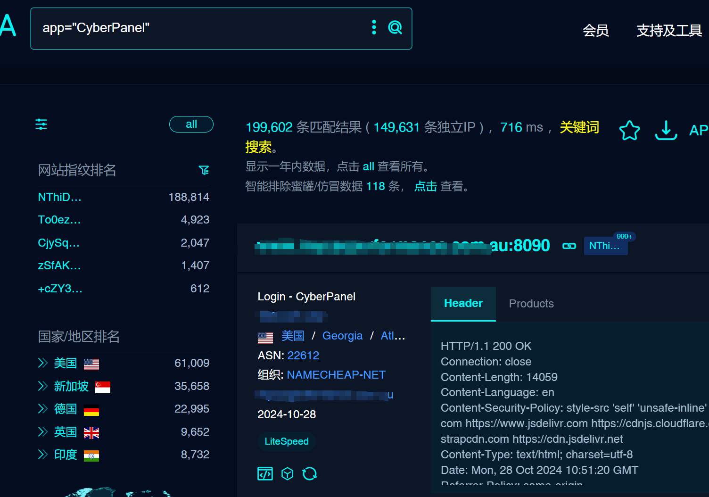
Task: Click the 35,658 country count
Action: click(192, 386)
